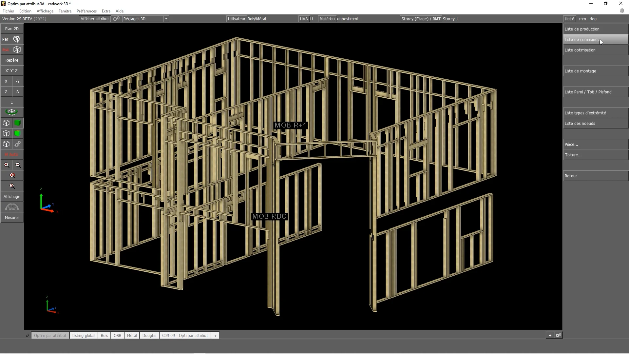629x354 pixels.
Task: Open the Fenêtre menu
Action: (65, 11)
